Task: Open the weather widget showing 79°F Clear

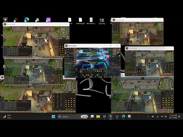Action: tap(7, 116)
